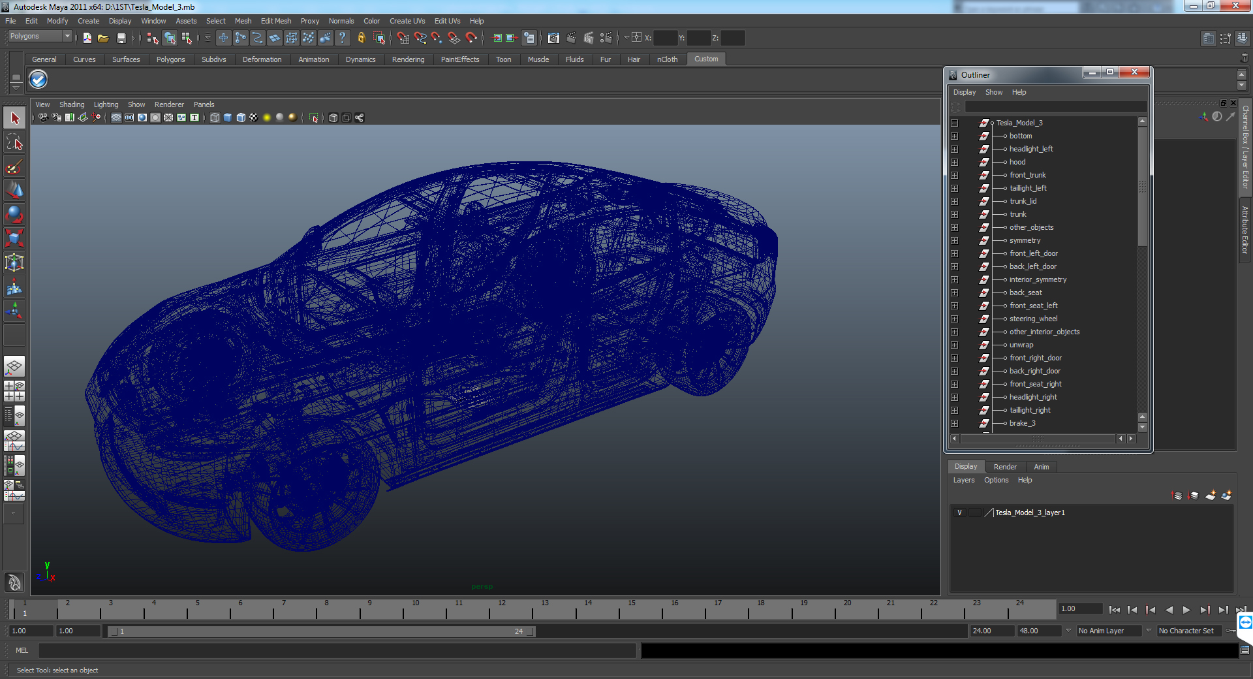The width and height of the screenshot is (1253, 679).
Task: Open the No Character Set dropdown
Action: coord(1189,631)
